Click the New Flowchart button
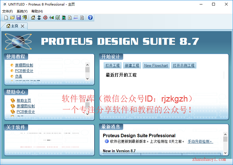Viewport: 233px width, 165px height. point(156,66)
